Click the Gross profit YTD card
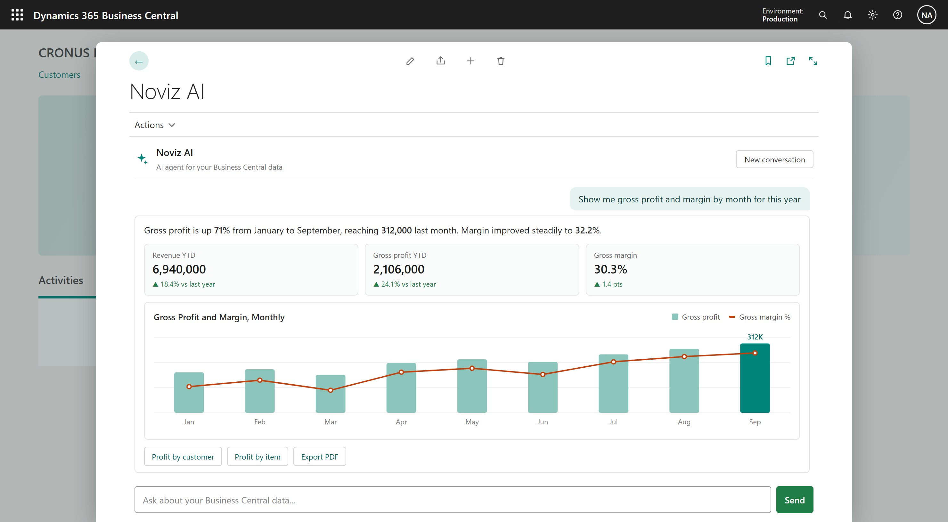The height and width of the screenshot is (522, 948). coord(472,270)
